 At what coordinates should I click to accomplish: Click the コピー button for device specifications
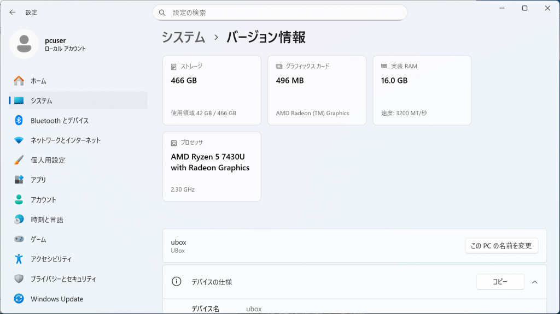click(500, 282)
